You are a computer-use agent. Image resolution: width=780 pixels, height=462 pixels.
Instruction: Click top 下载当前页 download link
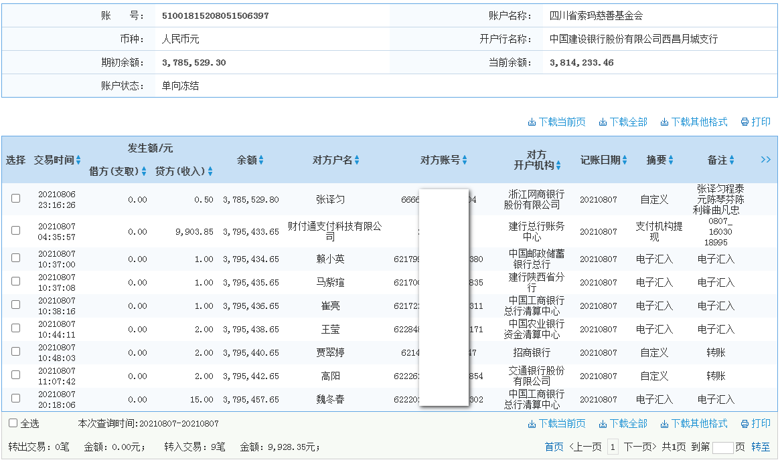pyautogui.click(x=556, y=122)
